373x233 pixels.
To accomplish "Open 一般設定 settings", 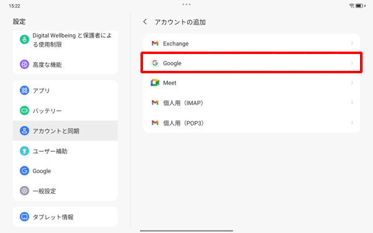I will pyautogui.click(x=65, y=191).
